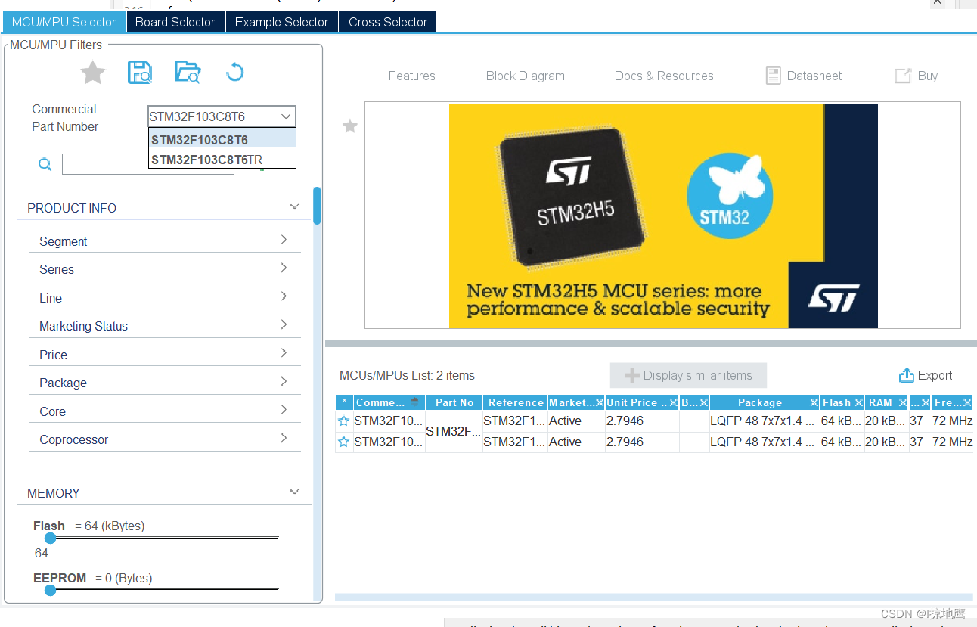Switch to the Board Selector tab
This screenshot has width=977, height=627.
[175, 22]
